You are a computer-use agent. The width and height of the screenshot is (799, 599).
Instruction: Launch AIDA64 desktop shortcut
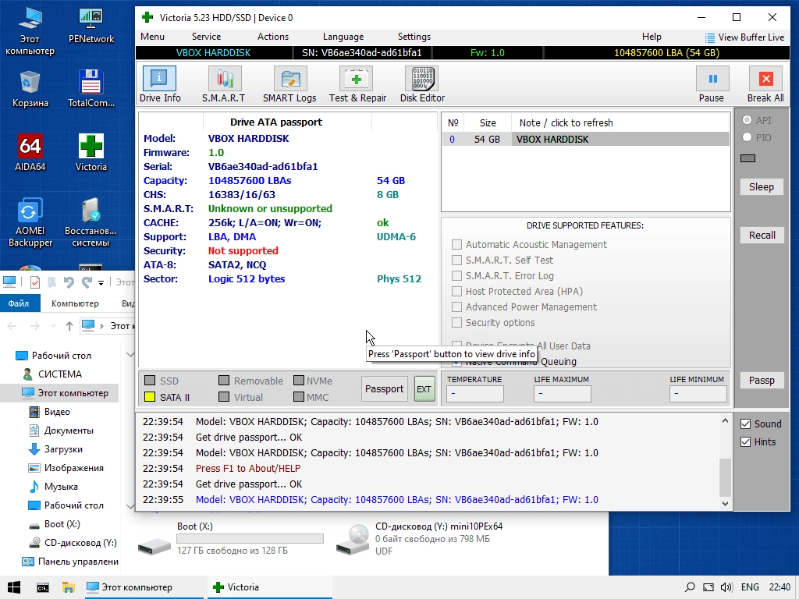click(x=30, y=153)
